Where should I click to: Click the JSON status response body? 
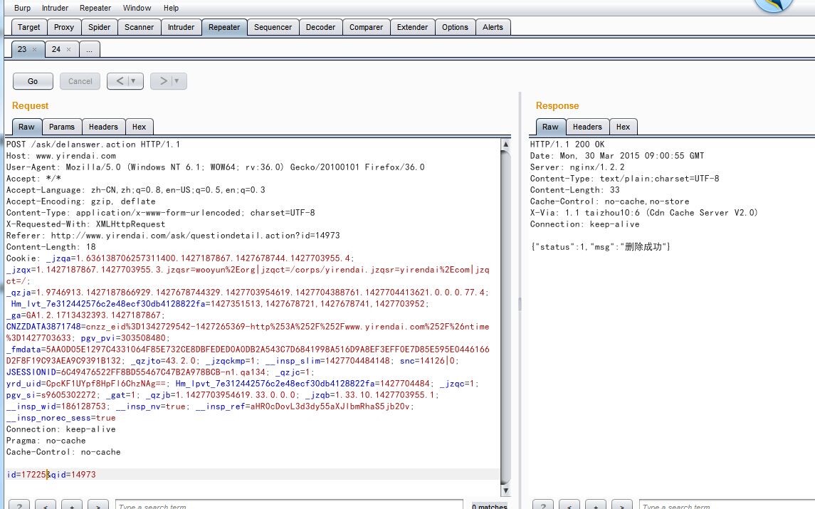pos(600,247)
